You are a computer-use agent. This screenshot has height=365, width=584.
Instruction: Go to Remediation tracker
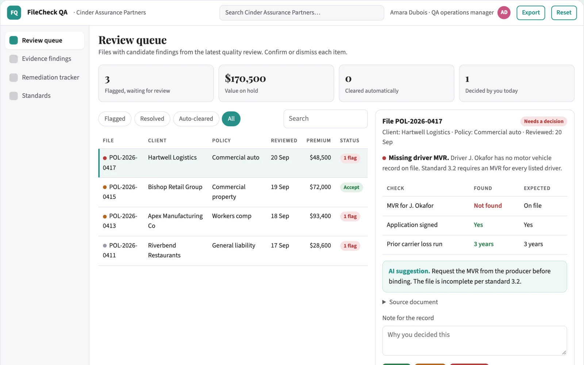45,77
